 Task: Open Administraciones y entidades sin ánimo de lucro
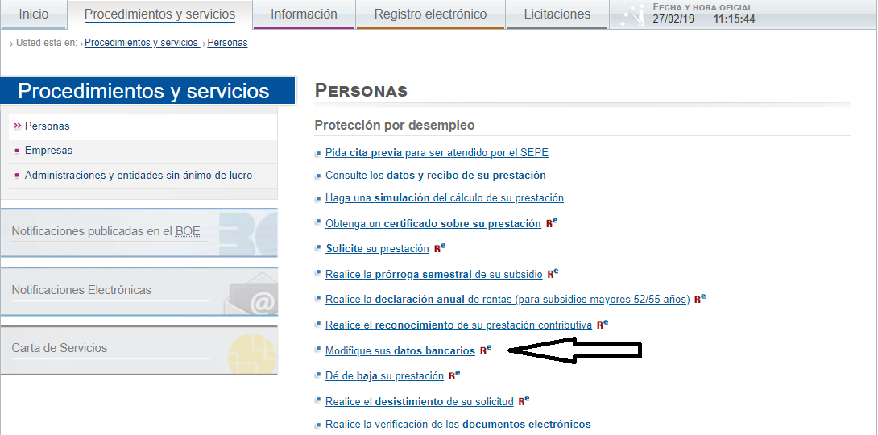(138, 175)
